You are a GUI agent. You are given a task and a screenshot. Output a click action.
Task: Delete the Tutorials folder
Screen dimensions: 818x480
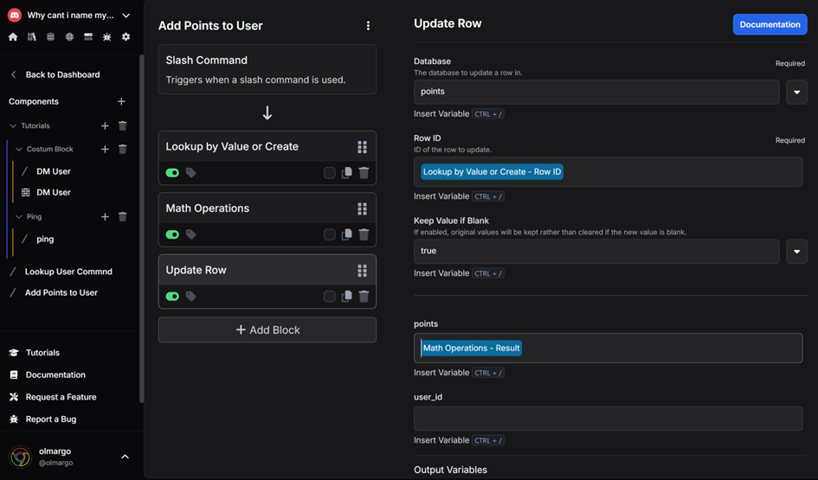pyautogui.click(x=123, y=125)
